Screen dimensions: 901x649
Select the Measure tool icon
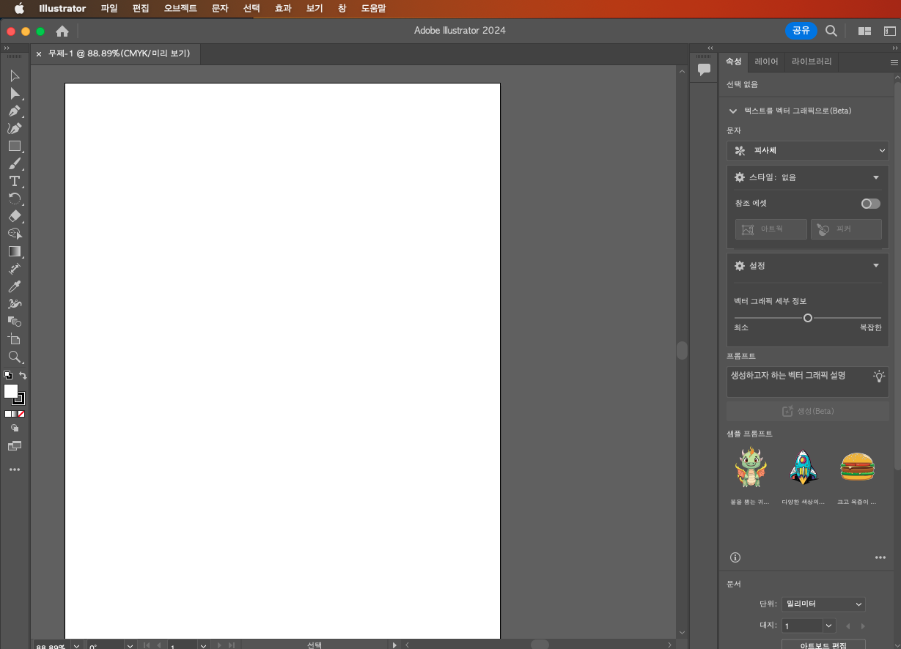[x=15, y=269]
